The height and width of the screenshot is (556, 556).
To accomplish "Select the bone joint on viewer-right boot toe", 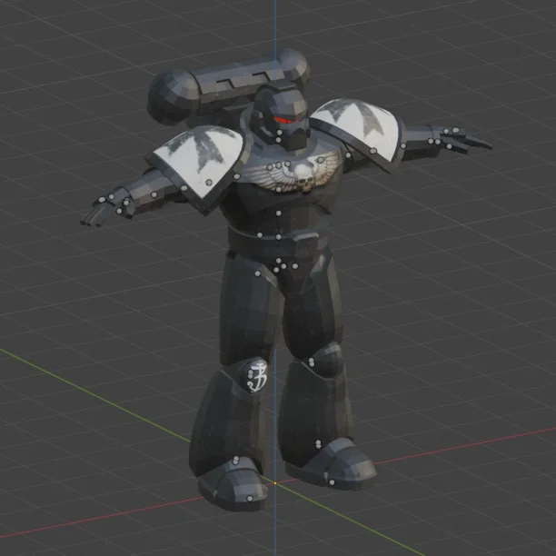I will pyautogui.click(x=332, y=482).
